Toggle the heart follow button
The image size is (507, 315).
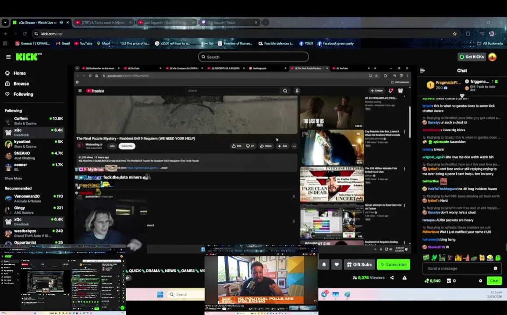click(x=337, y=264)
